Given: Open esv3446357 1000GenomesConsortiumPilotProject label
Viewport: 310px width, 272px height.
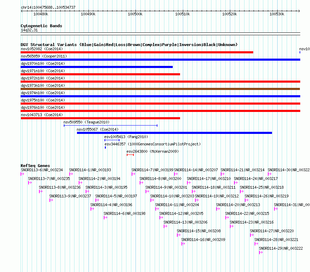Looking at the screenshot, I should (153, 144).
